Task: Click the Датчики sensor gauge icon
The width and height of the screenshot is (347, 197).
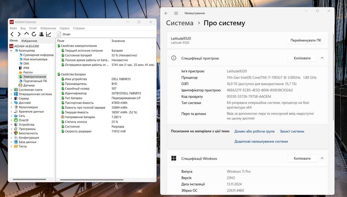Action: coord(20,85)
